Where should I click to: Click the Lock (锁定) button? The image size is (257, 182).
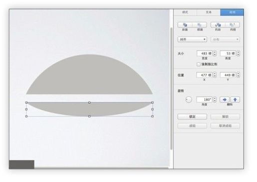[192, 117]
